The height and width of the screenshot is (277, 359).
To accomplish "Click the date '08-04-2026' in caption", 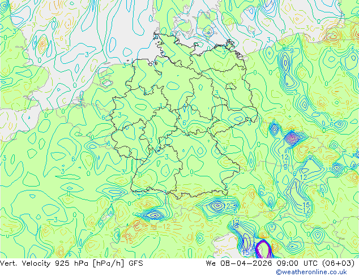I will click(x=246, y=263).
